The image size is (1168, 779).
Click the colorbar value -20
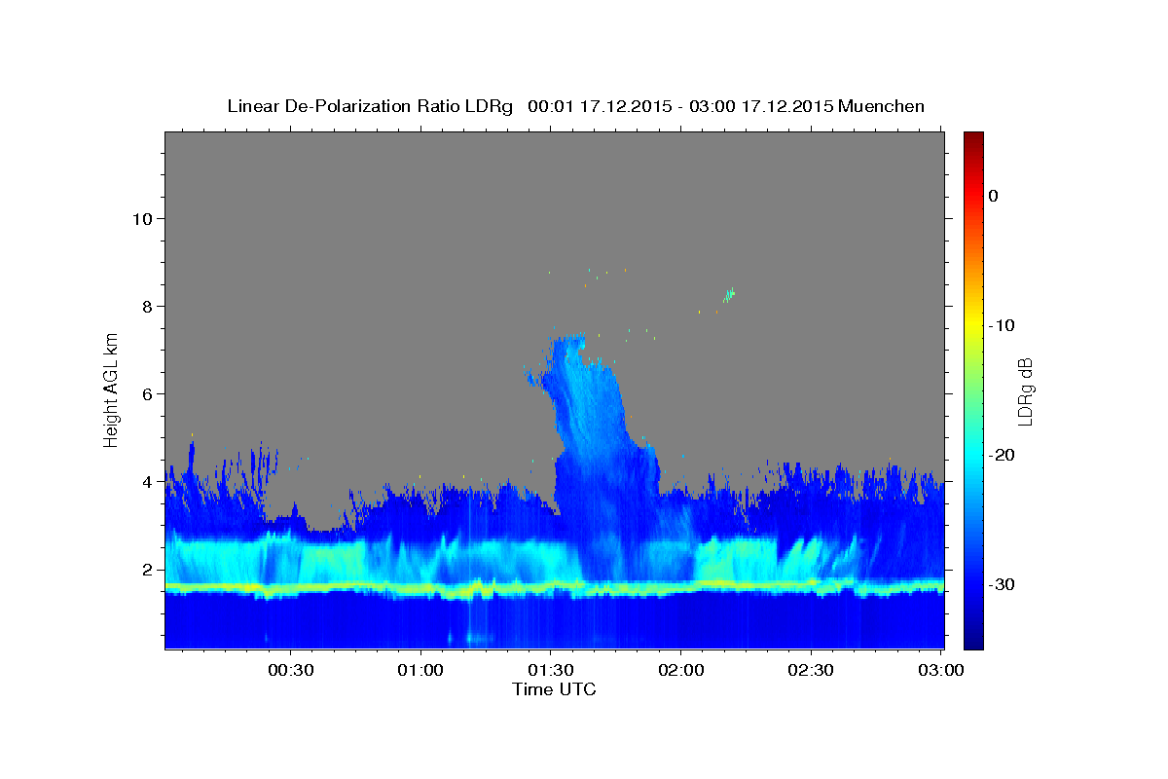click(x=1002, y=455)
